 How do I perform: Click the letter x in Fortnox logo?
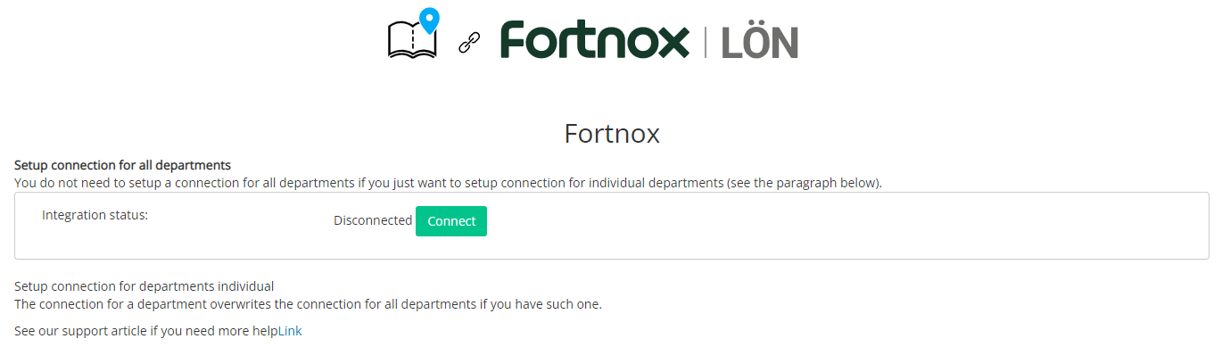point(674,45)
